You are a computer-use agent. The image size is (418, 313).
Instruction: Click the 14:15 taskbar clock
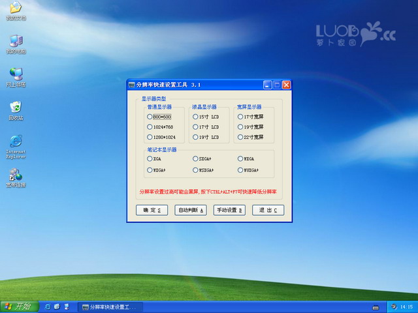pos(406,307)
